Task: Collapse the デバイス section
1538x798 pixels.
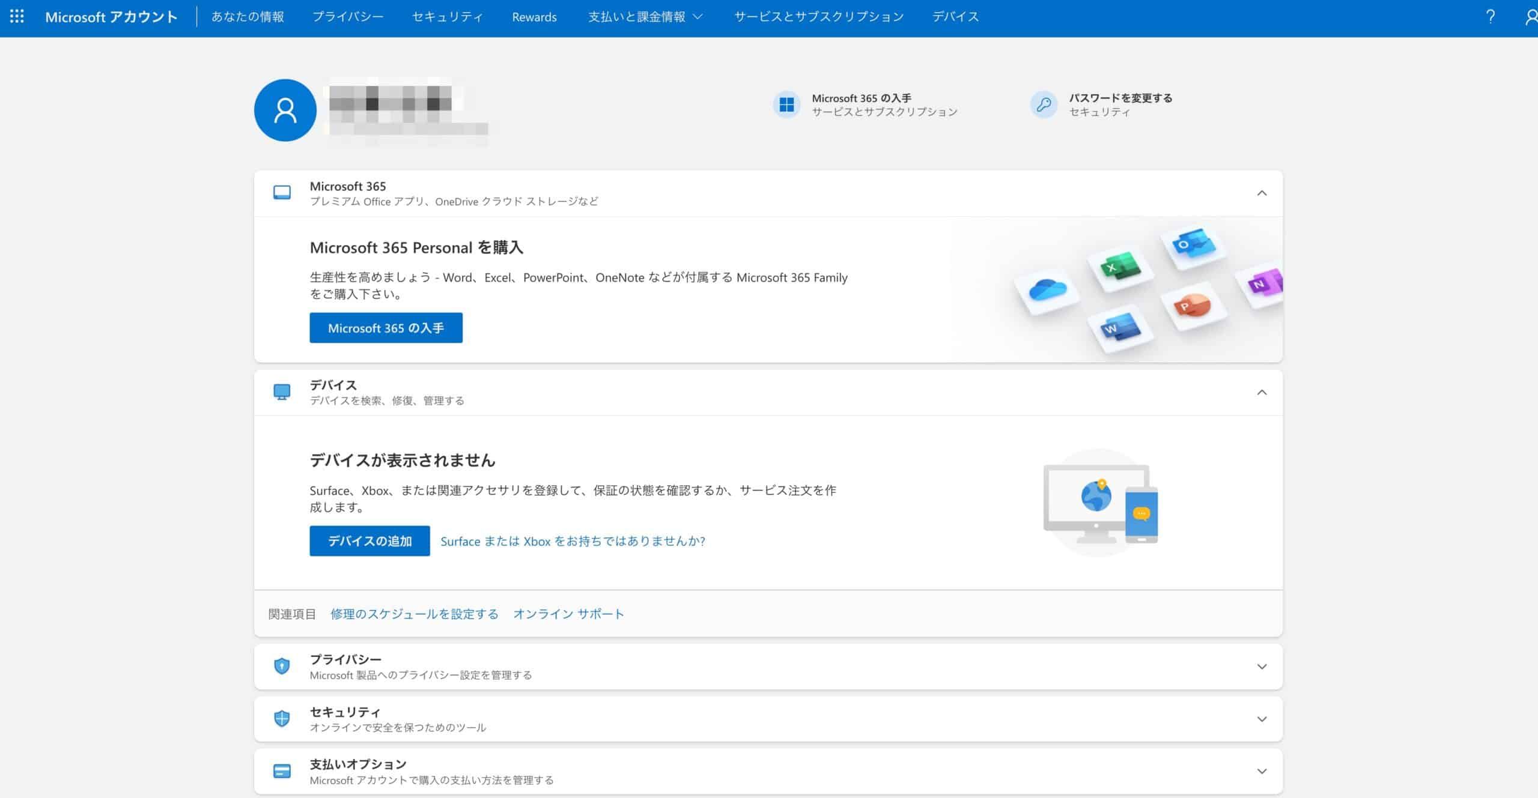Action: pos(1262,391)
